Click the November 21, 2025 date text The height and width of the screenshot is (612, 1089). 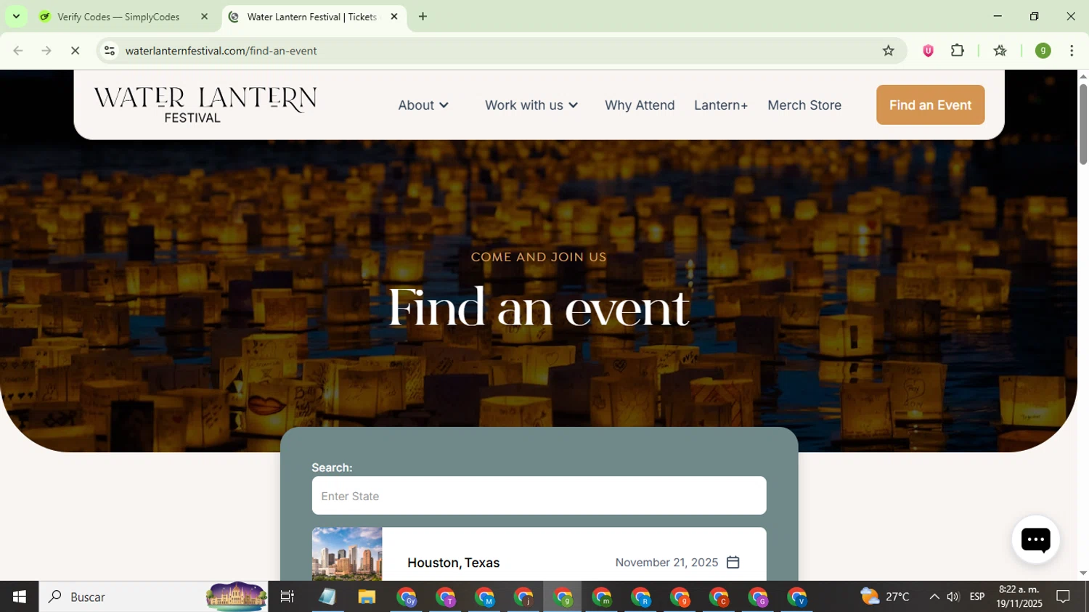(666, 563)
